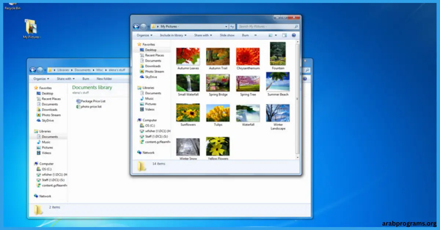Click Burn in My Pictures toolbar
440x230 pixels.
pyautogui.click(x=245, y=35)
